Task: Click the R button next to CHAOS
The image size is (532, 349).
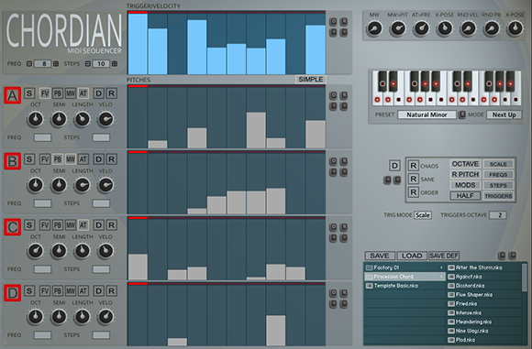Action: (x=413, y=166)
